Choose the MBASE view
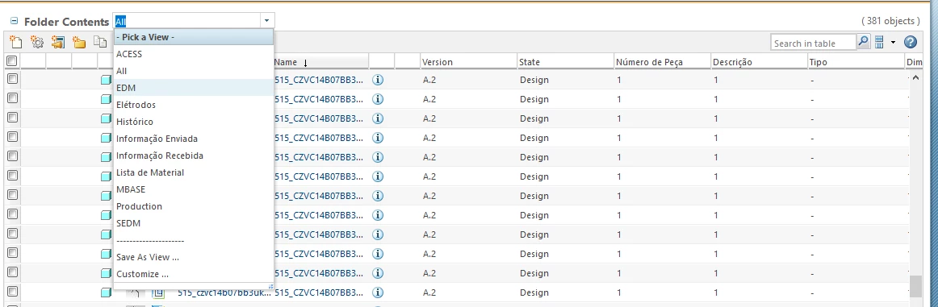The width and height of the screenshot is (938, 307). [x=194, y=189]
